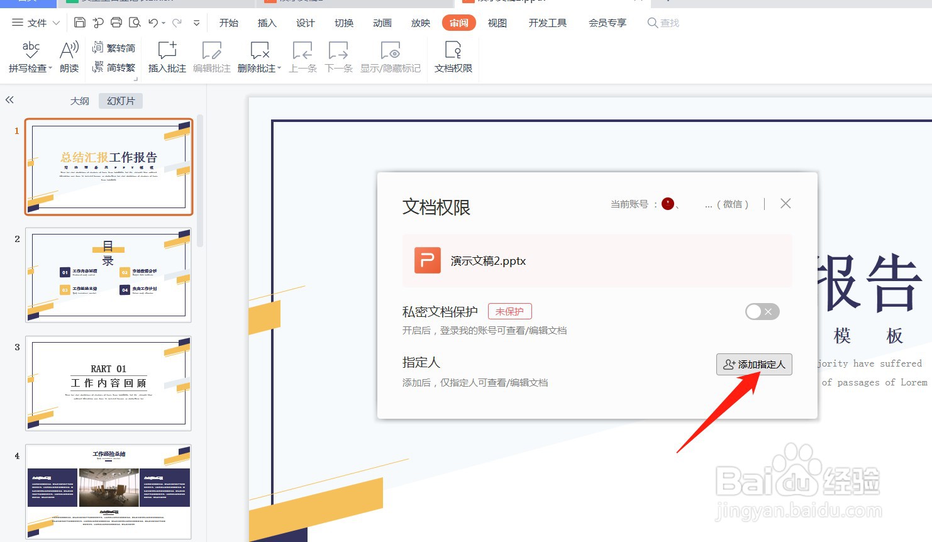Convert text with 简转繁
932x542 pixels.
point(114,67)
